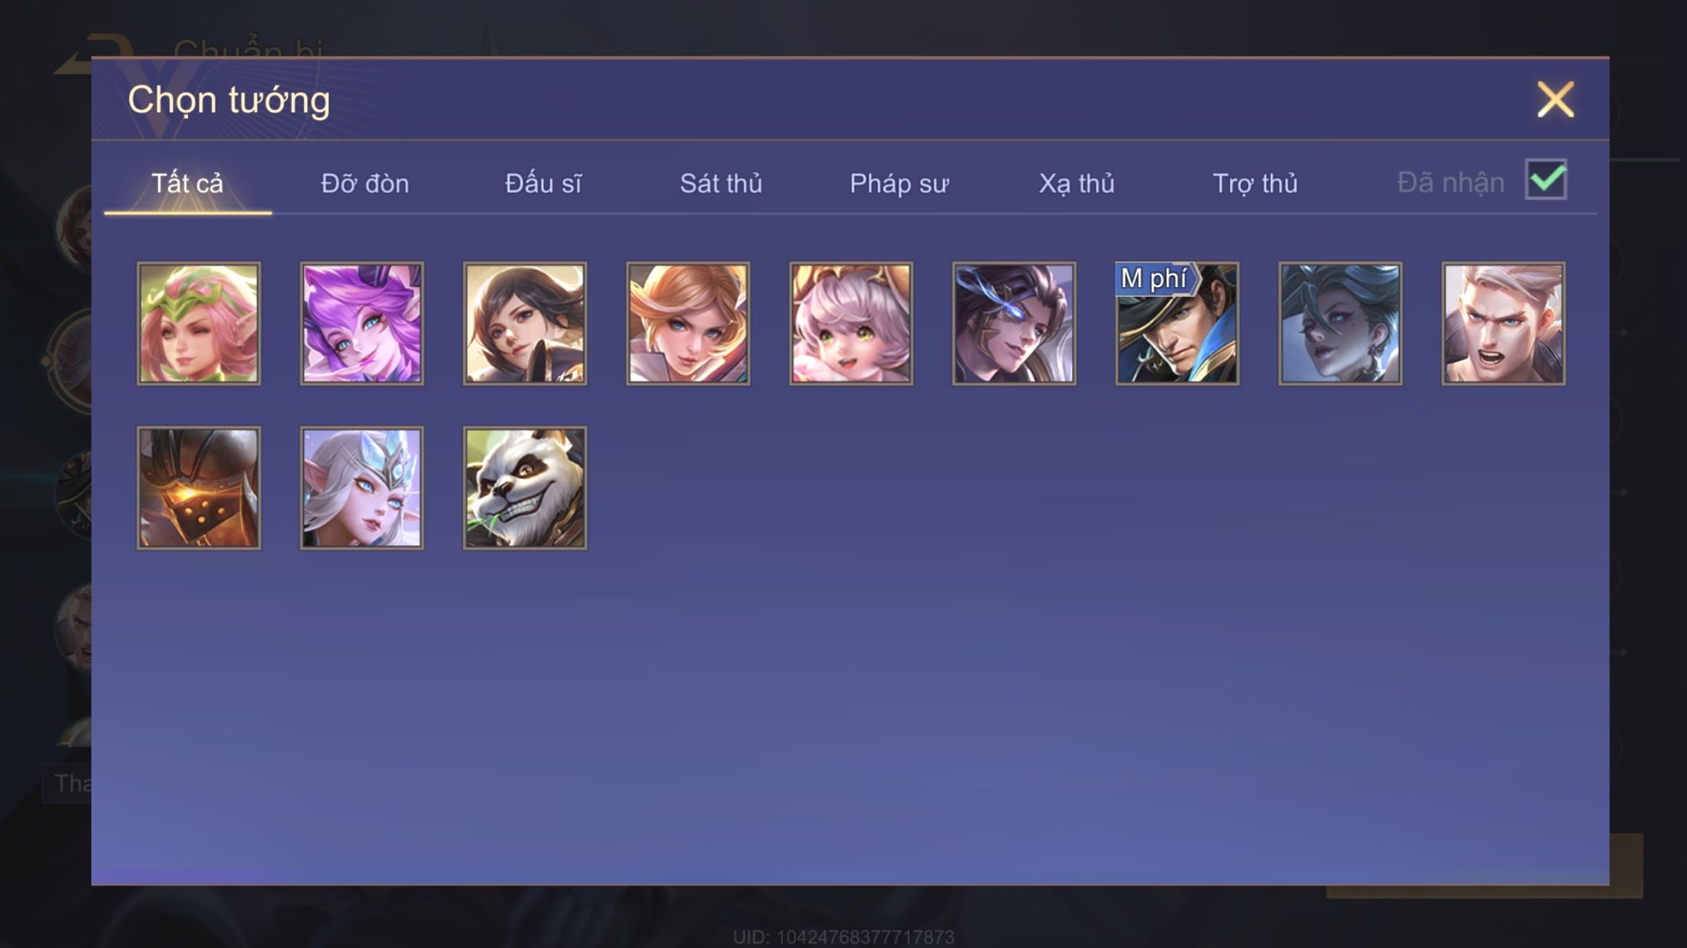Select the dark-haired female hero portrait
The width and height of the screenshot is (1687, 948).
(x=525, y=324)
